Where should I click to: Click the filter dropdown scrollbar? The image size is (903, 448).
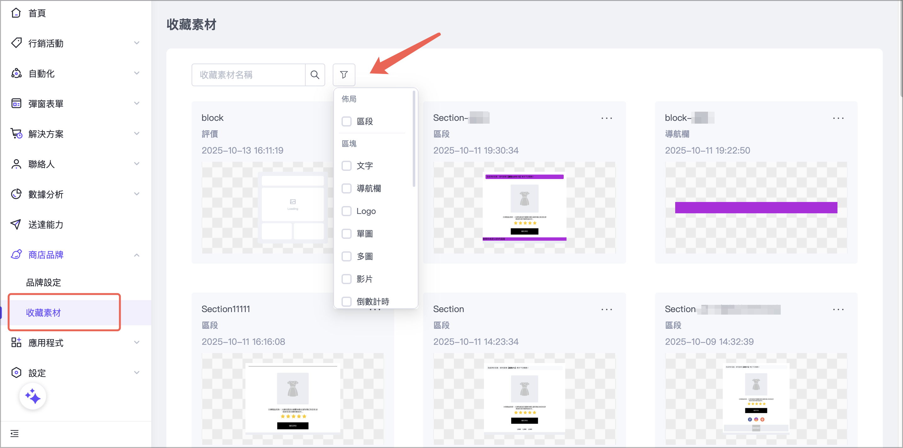point(414,139)
